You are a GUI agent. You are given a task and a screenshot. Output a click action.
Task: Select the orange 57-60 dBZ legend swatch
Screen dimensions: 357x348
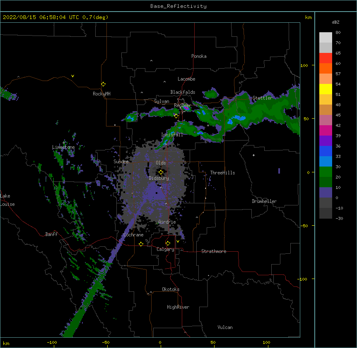pyautogui.click(x=326, y=68)
